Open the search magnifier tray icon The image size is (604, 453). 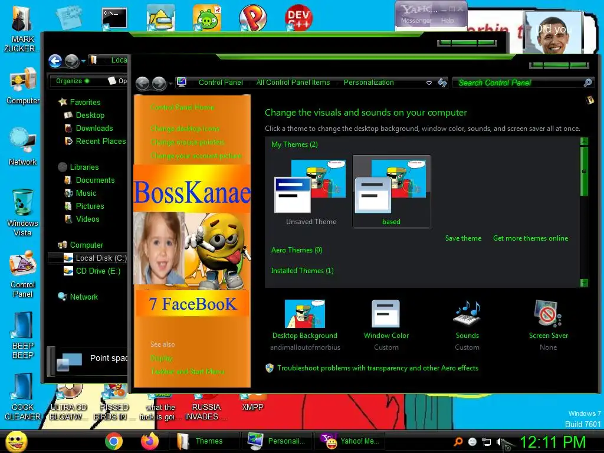pos(458,442)
